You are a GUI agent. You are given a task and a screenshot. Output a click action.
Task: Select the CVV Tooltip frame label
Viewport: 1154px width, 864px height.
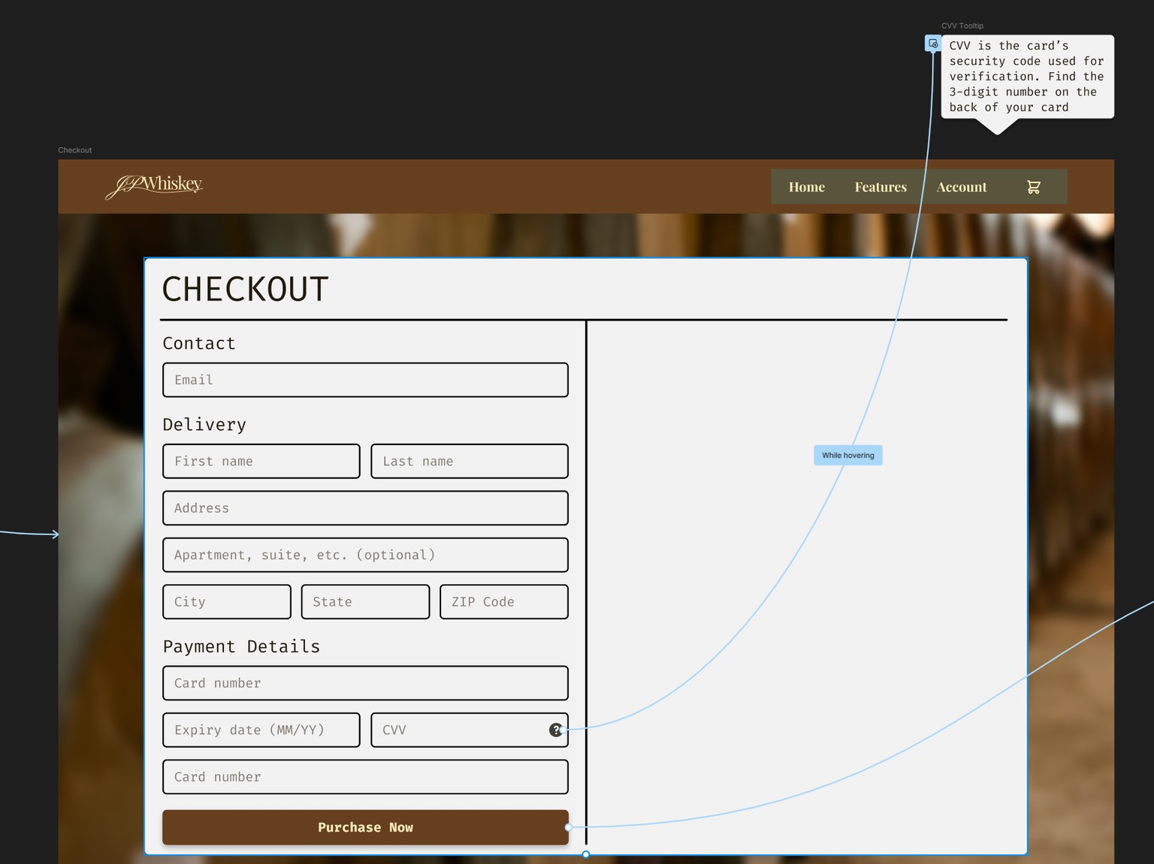pyautogui.click(x=962, y=26)
